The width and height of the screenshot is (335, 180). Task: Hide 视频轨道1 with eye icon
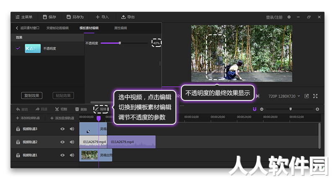pyautogui.click(x=62, y=155)
